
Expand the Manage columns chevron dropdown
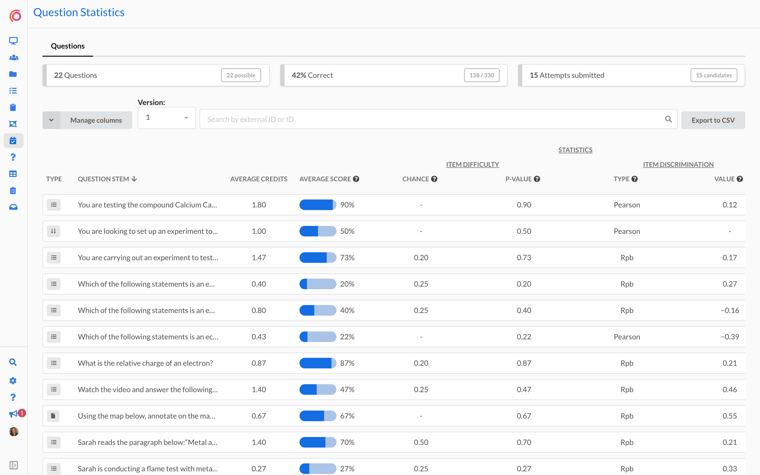pos(51,120)
